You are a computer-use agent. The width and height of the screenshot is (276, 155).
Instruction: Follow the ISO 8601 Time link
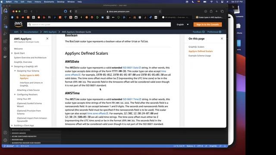(132, 99)
